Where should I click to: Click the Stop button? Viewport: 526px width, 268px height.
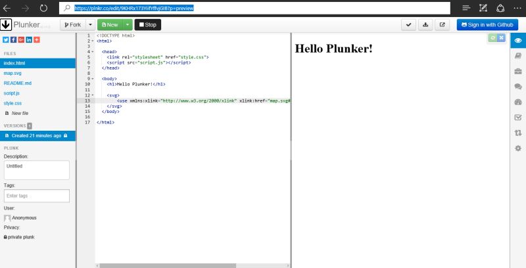(148, 25)
